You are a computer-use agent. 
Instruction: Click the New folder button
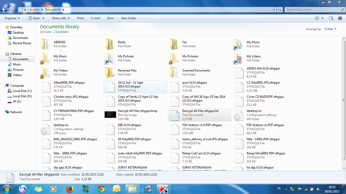[128, 18]
